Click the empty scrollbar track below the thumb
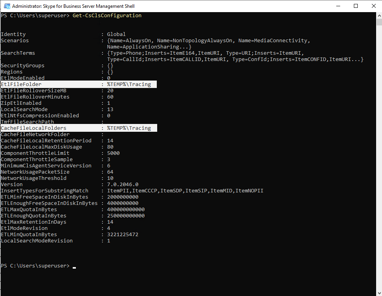 coord(379,158)
